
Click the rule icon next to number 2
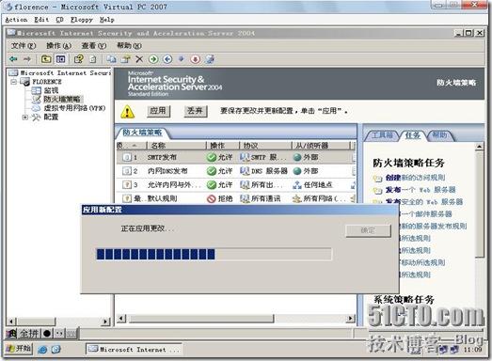(127, 171)
